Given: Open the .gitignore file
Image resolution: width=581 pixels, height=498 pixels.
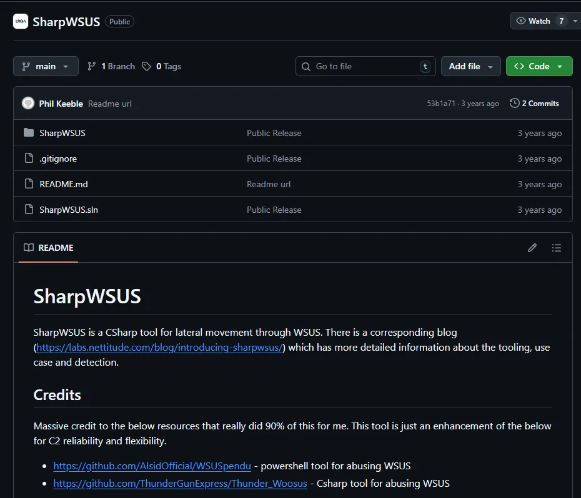Looking at the screenshot, I should coord(58,159).
